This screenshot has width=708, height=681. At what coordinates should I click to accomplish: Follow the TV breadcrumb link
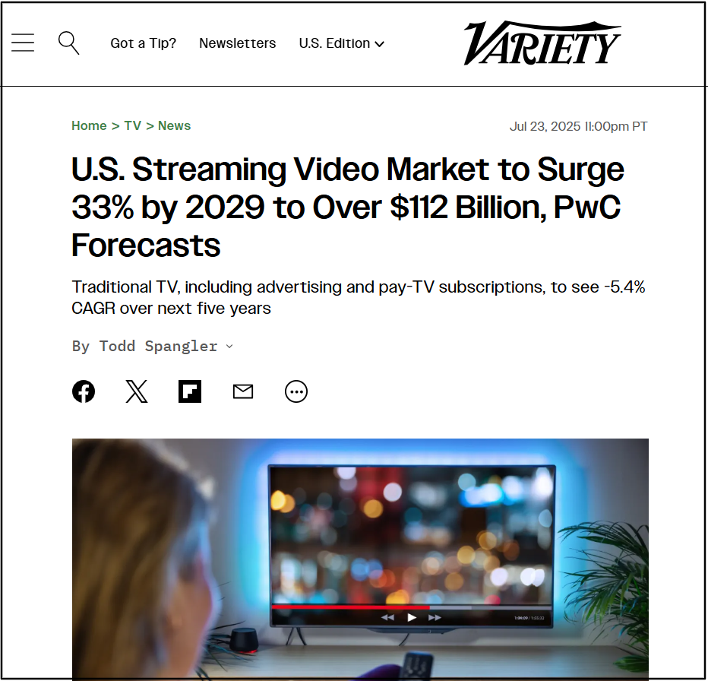[x=133, y=125]
